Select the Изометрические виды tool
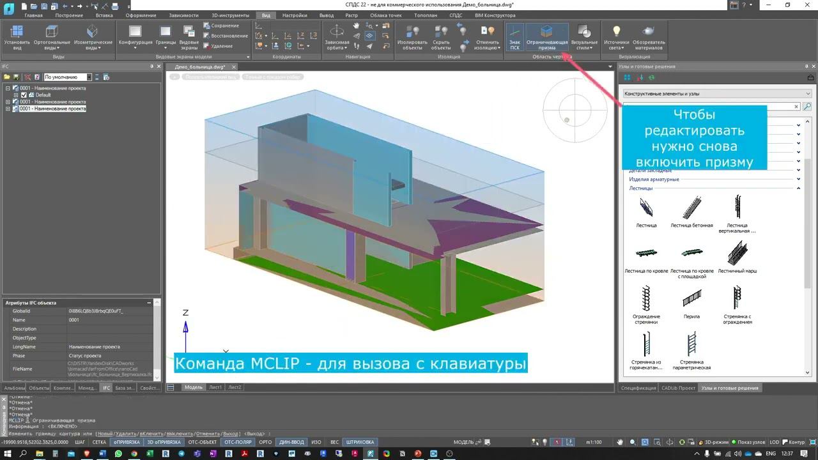The image size is (818, 460). (91, 36)
